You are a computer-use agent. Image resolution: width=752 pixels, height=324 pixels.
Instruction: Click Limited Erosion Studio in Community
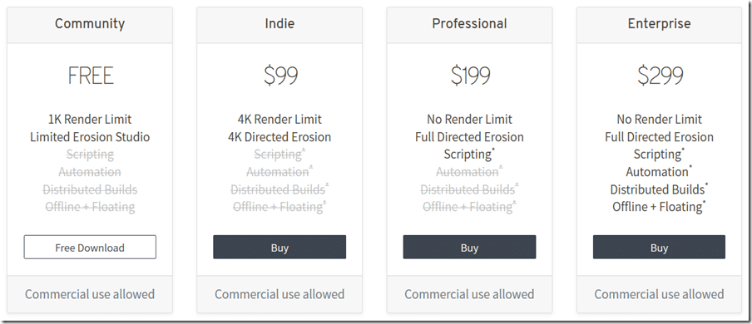90,137
